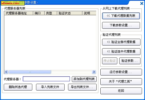Viewport: 145px width, 100px height.
Task: Click 导入列表文件 button
Action: [x=50, y=87]
